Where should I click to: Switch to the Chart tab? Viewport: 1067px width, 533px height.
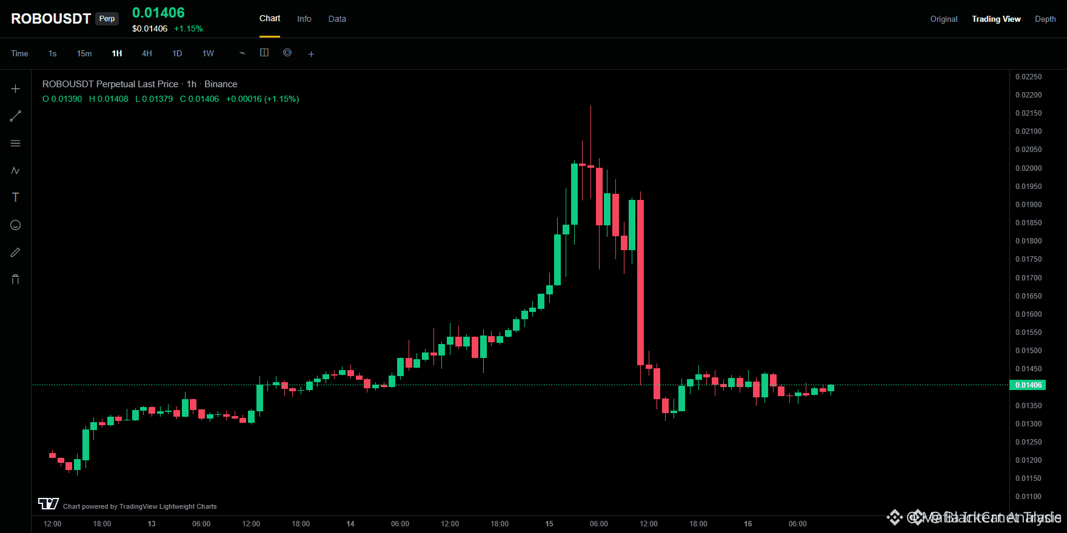[x=270, y=19]
